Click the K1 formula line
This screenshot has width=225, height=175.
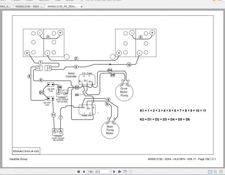tap(173, 110)
